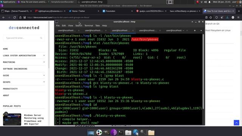
Task: Click search magnifier in devconnected search box
Action: coord(41,38)
